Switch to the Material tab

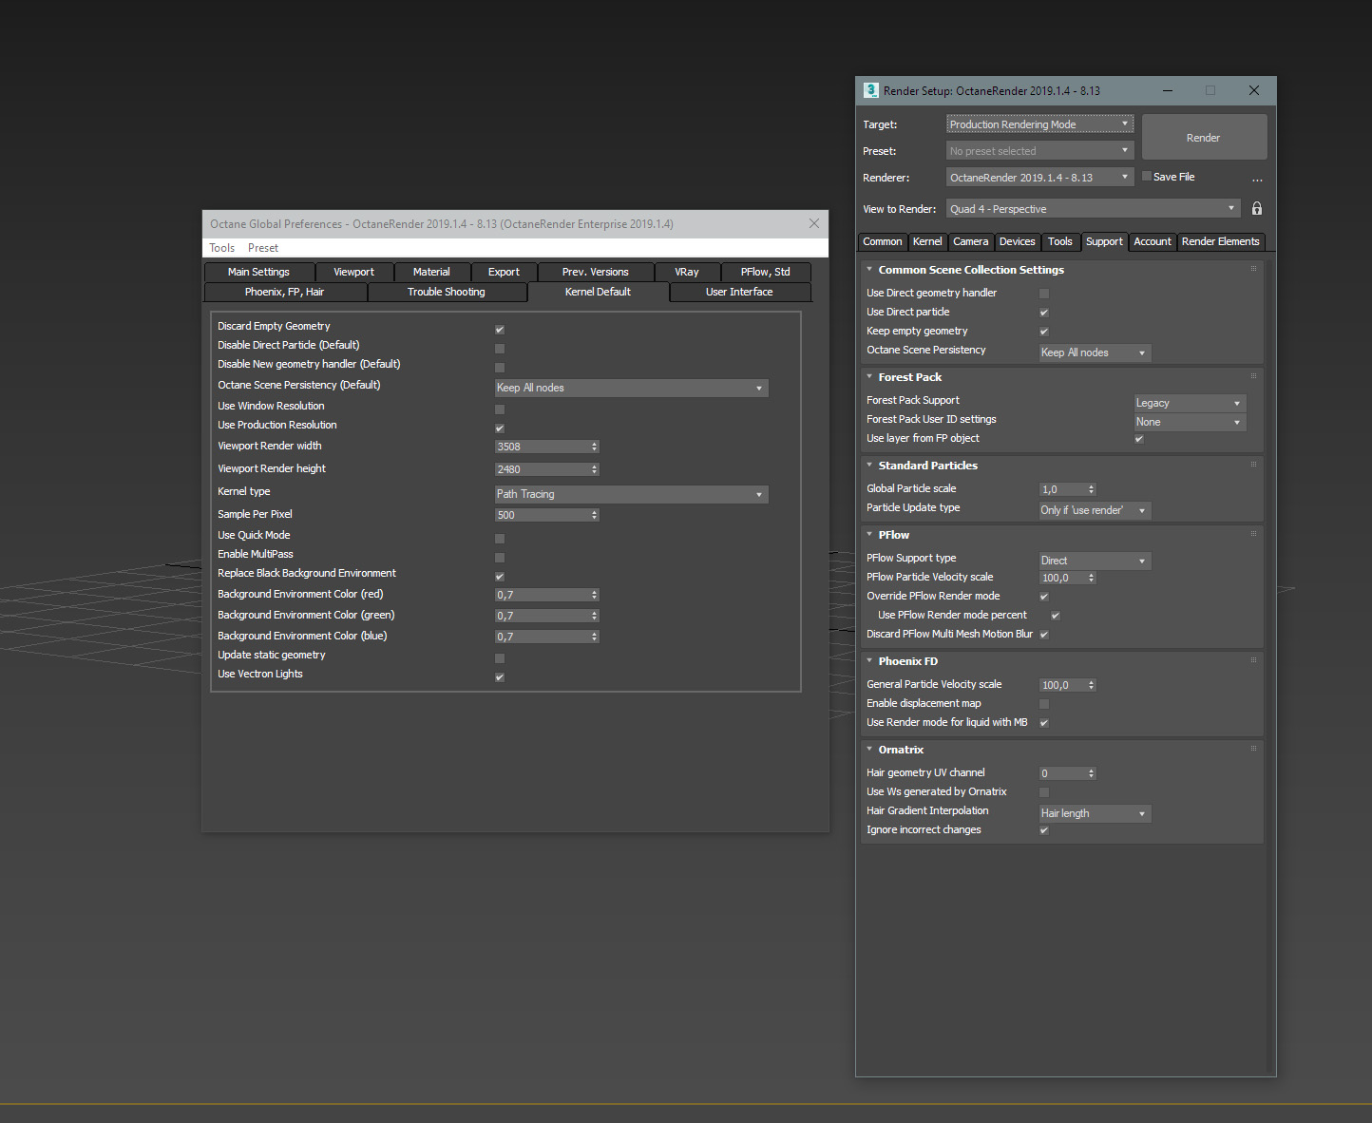pyautogui.click(x=431, y=272)
